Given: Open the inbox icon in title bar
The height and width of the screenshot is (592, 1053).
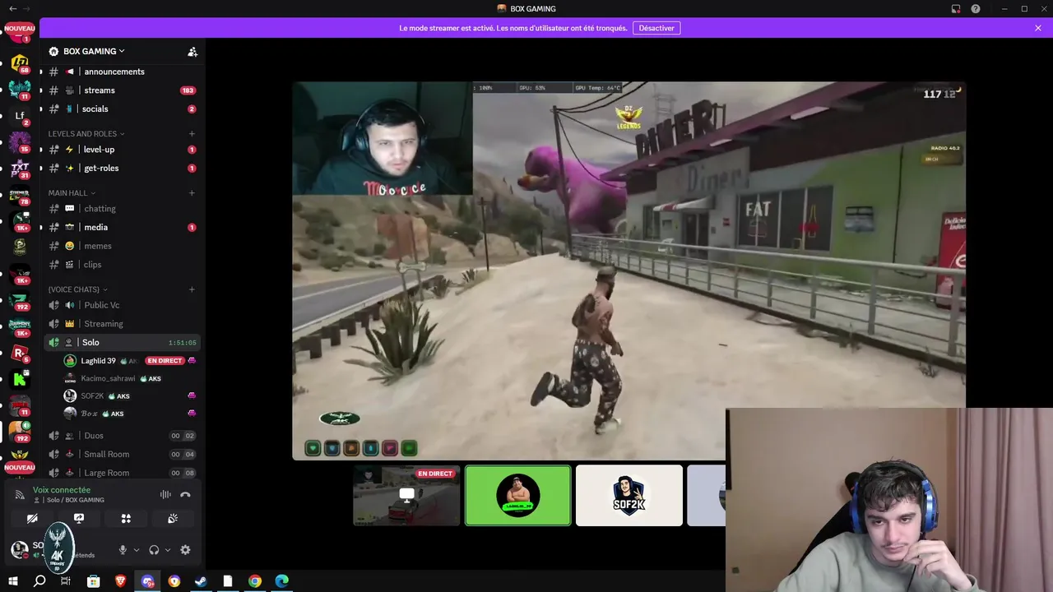Looking at the screenshot, I should 956,9.
